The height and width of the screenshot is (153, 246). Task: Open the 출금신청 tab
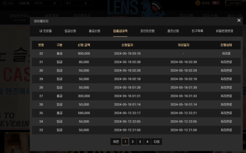click(94, 31)
